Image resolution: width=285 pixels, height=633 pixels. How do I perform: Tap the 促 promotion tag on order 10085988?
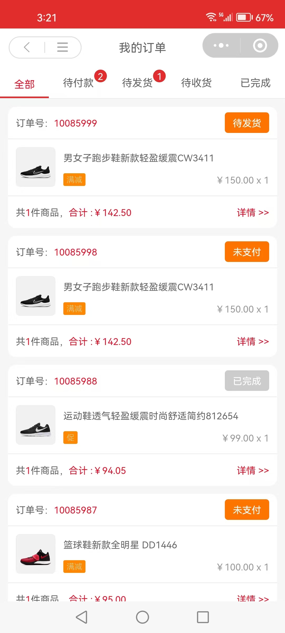click(70, 438)
